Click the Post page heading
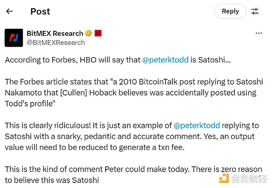 coord(40,11)
